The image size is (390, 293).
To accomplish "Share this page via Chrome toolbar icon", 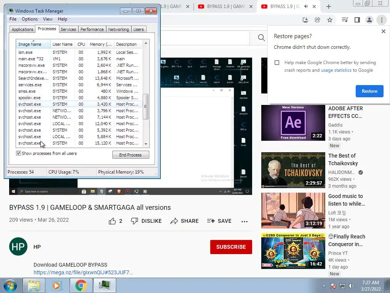I will [x=317, y=20].
